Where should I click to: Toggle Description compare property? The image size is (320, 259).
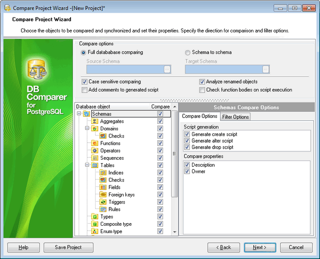coord(187,165)
